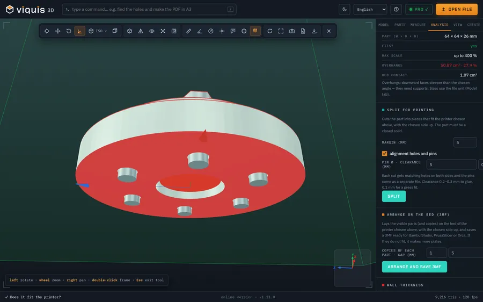Switch to the CREATE tab
The height and width of the screenshot is (302, 483).
pyautogui.click(x=473, y=25)
